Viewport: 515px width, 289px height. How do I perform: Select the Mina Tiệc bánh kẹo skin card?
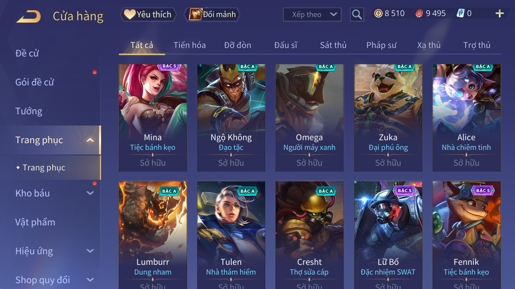click(153, 118)
